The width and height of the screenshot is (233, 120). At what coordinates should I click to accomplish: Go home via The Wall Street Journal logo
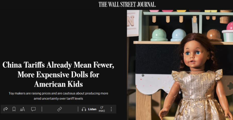coord(127,4)
